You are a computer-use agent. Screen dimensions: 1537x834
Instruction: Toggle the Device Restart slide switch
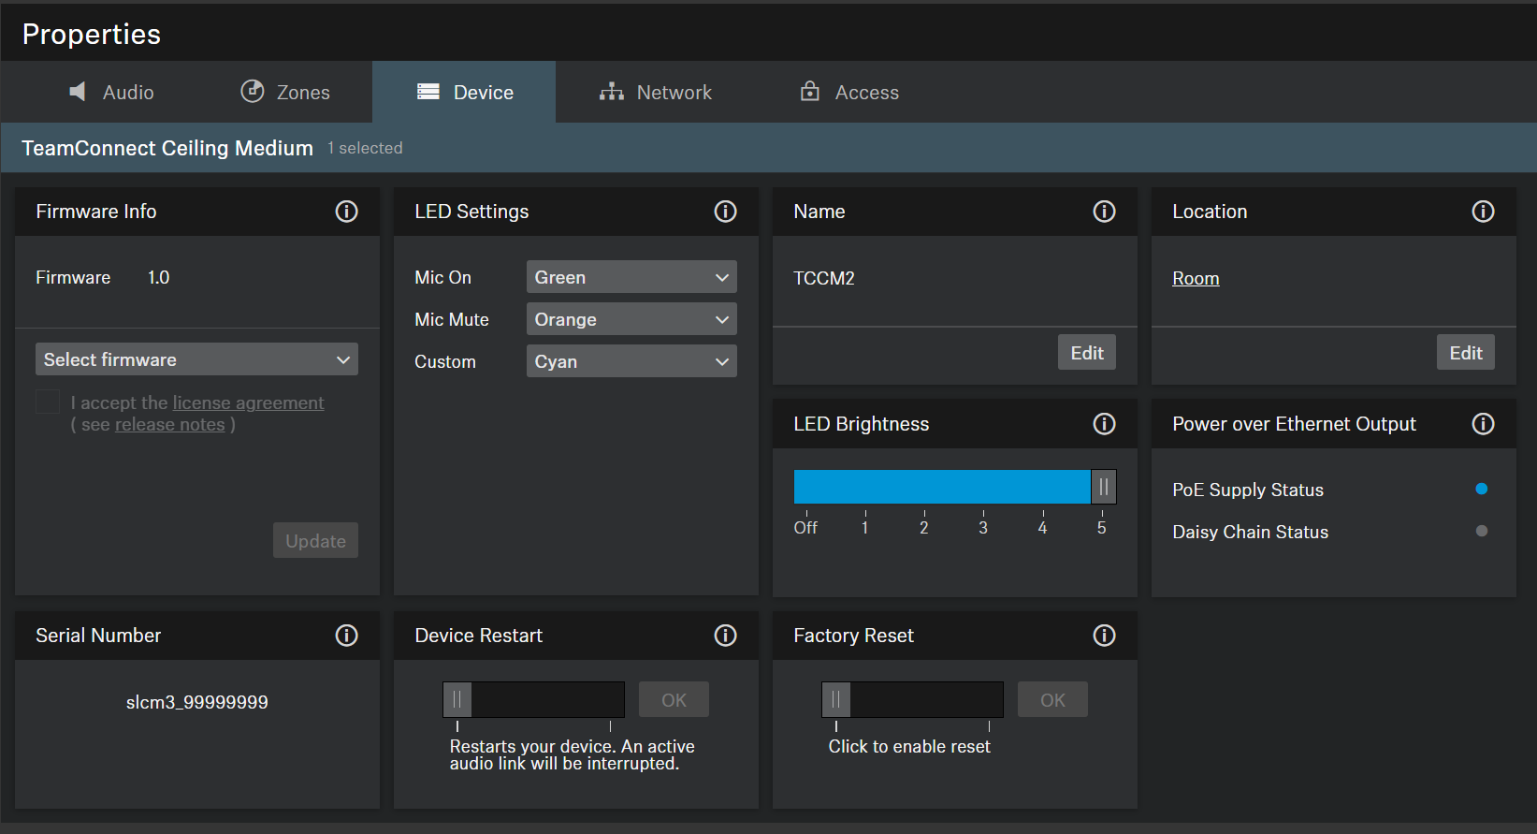[x=457, y=699]
